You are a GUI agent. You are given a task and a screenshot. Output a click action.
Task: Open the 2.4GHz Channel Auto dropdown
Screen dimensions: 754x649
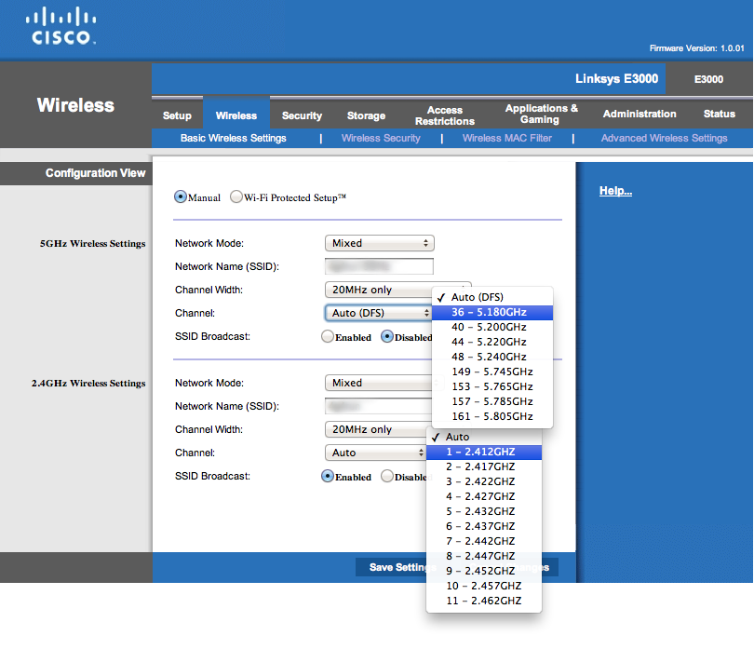[375, 453]
